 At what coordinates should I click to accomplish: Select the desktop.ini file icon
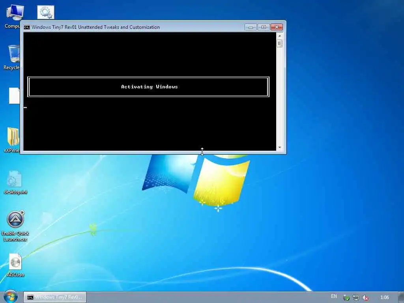(15, 182)
